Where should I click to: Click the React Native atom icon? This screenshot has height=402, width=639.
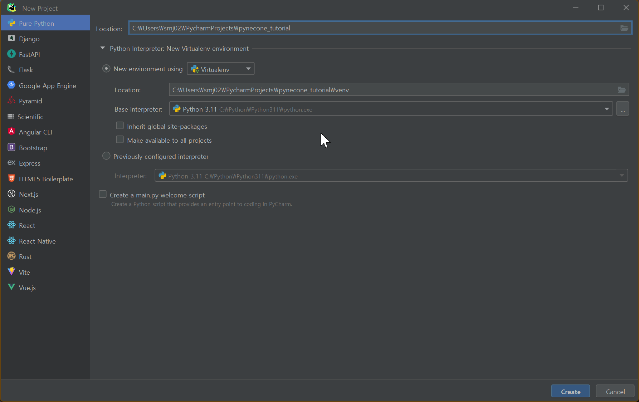(x=11, y=241)
